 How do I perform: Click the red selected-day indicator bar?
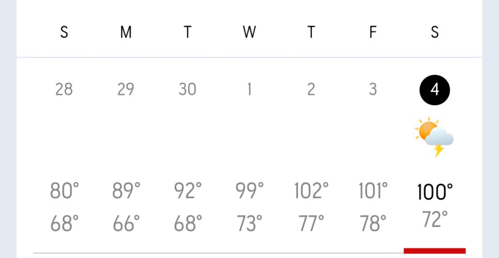coord(435,251)
